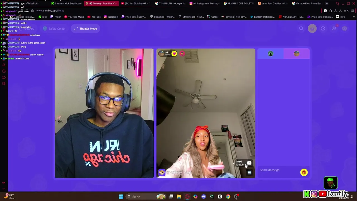Click the browser downloads icon in the toolbar
Viewport: 357px width, 201px height.
[x=340, y=11]
